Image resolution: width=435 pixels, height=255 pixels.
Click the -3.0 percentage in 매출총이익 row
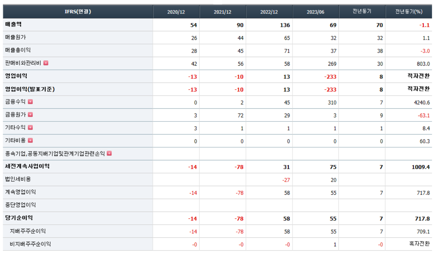click(x=425, y=51)
